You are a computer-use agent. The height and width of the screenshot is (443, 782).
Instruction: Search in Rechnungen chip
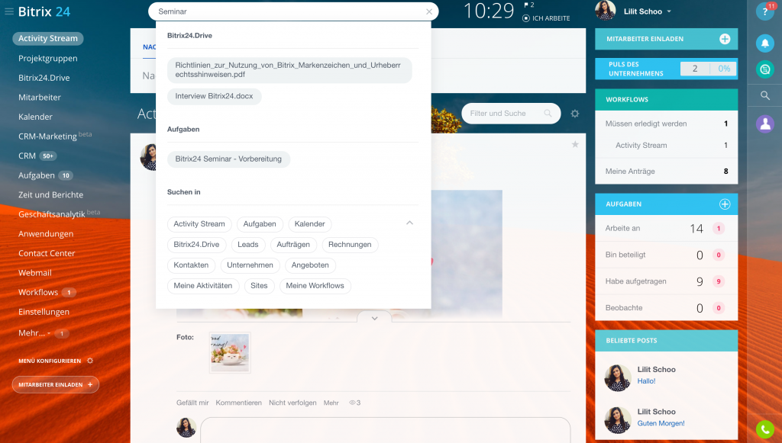point(350,245)
